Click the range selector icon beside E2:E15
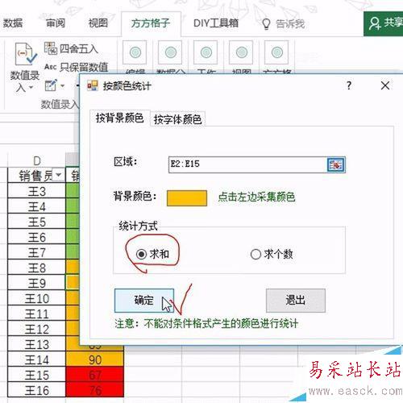 336,164
